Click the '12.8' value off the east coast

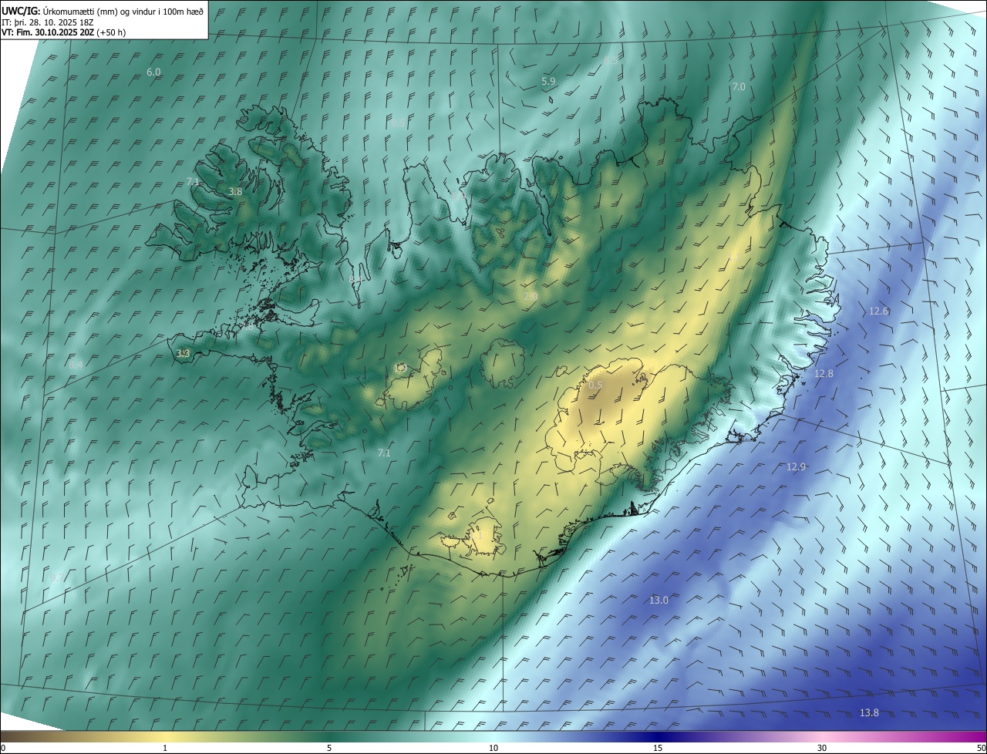(x=824, y=373)
